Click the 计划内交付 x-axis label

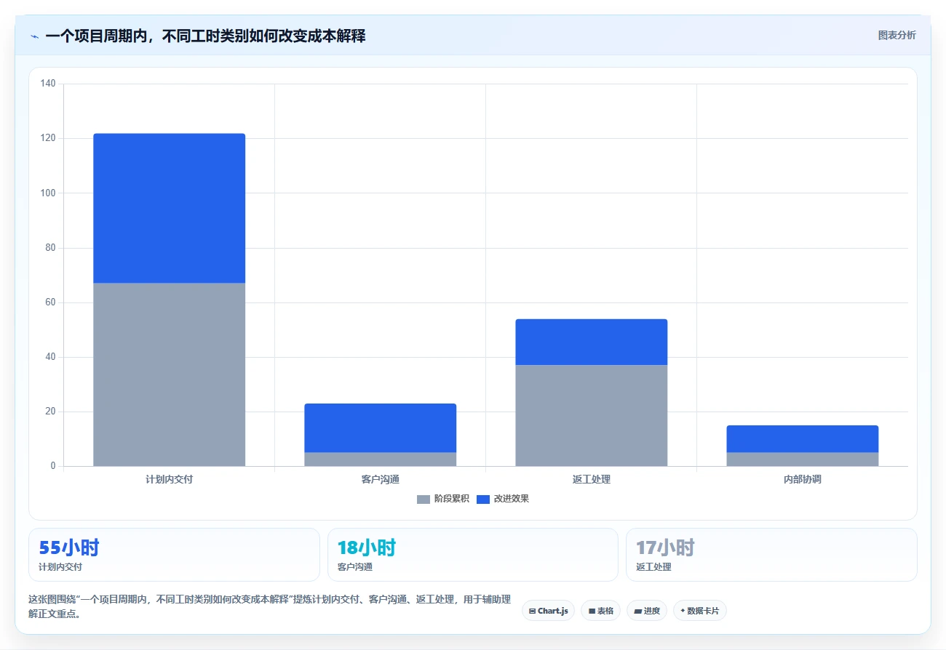[170, 479]
